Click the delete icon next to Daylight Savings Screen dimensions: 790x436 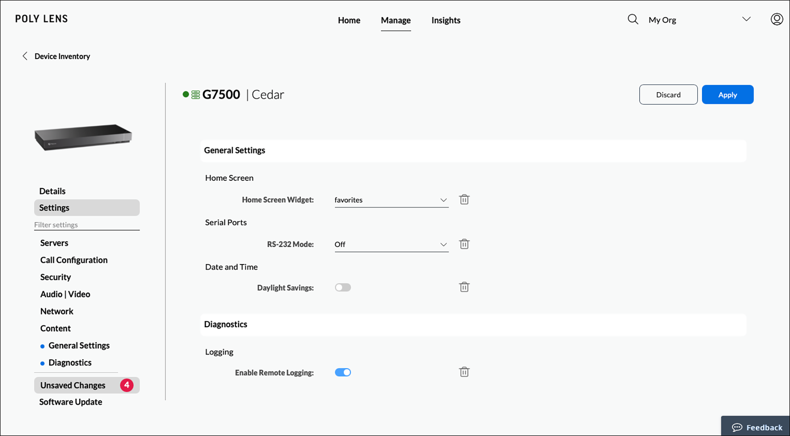tap(464, 287)
